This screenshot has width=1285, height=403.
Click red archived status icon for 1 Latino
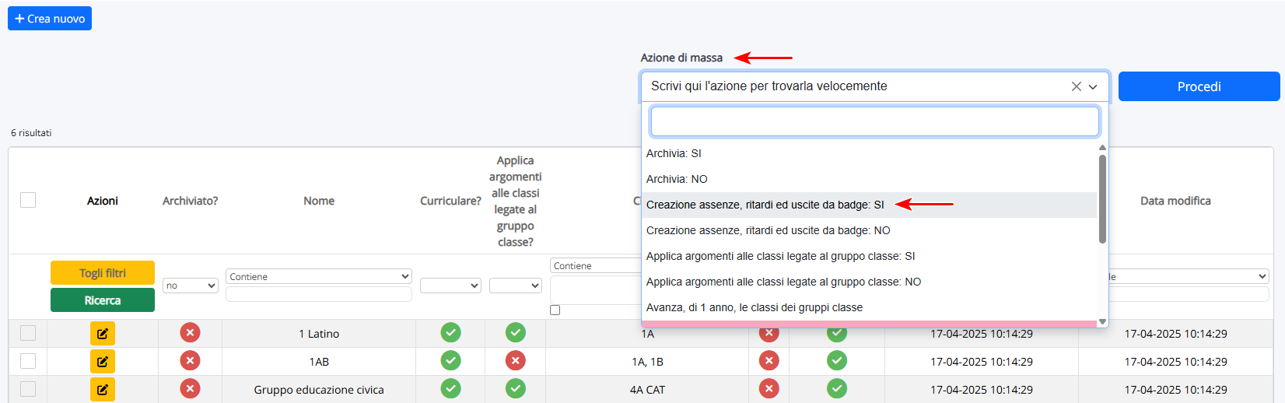click(190, 333)
